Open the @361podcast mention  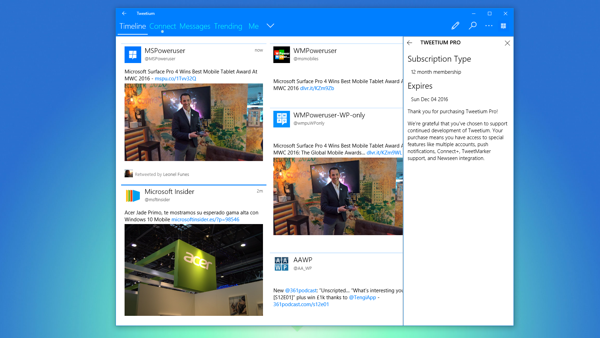tap(301, 291)
